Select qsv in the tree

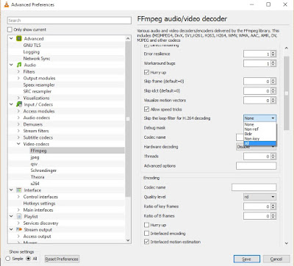[x=34, y=164]
